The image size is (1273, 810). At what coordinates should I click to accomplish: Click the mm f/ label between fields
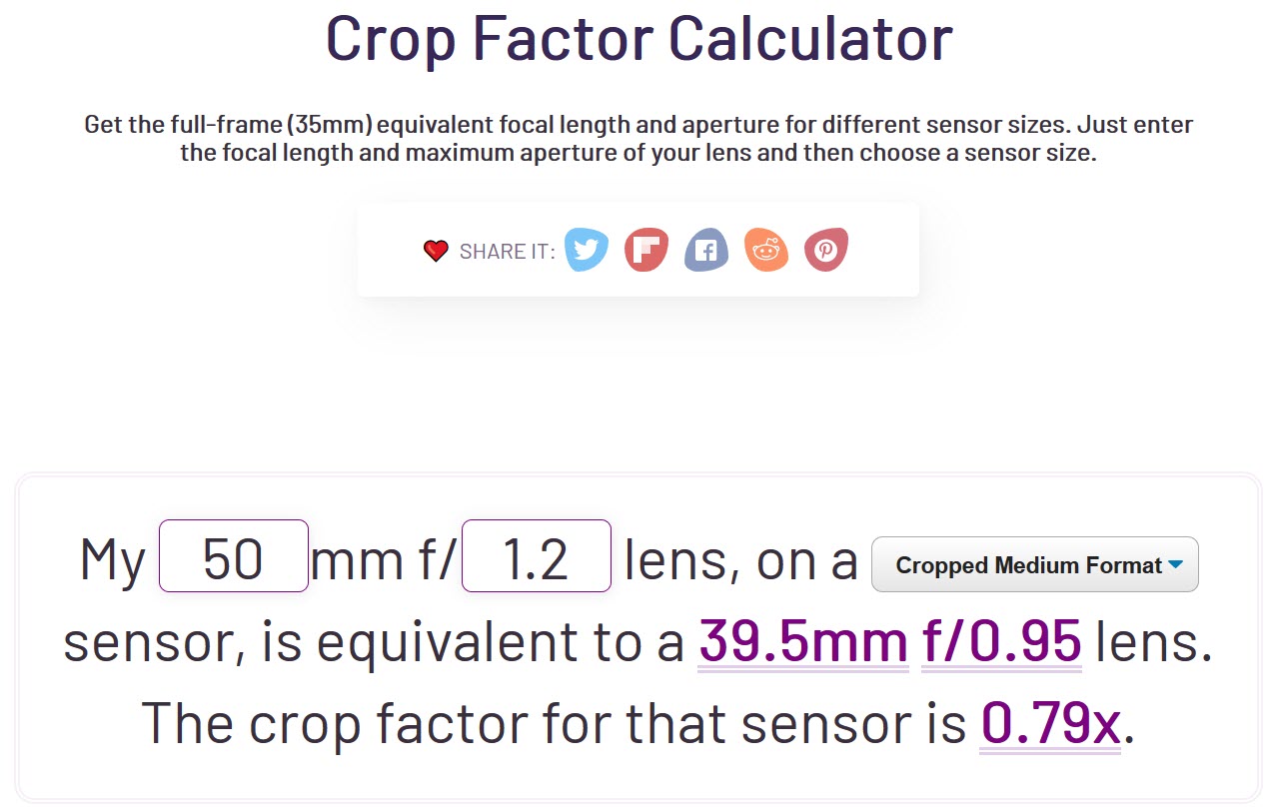click(x=384, y=559)
